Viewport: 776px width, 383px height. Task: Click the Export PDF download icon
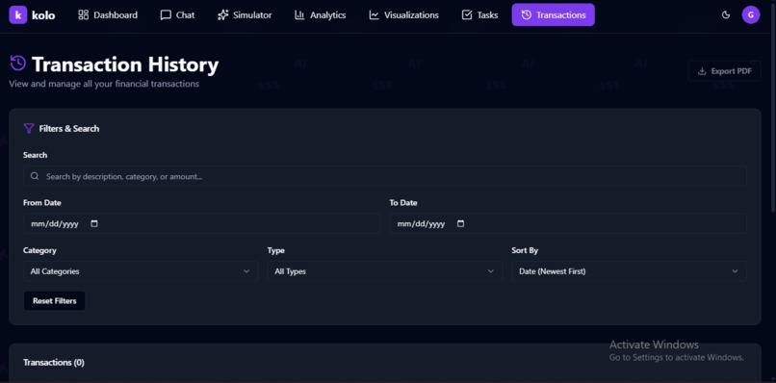coord(702,71)
